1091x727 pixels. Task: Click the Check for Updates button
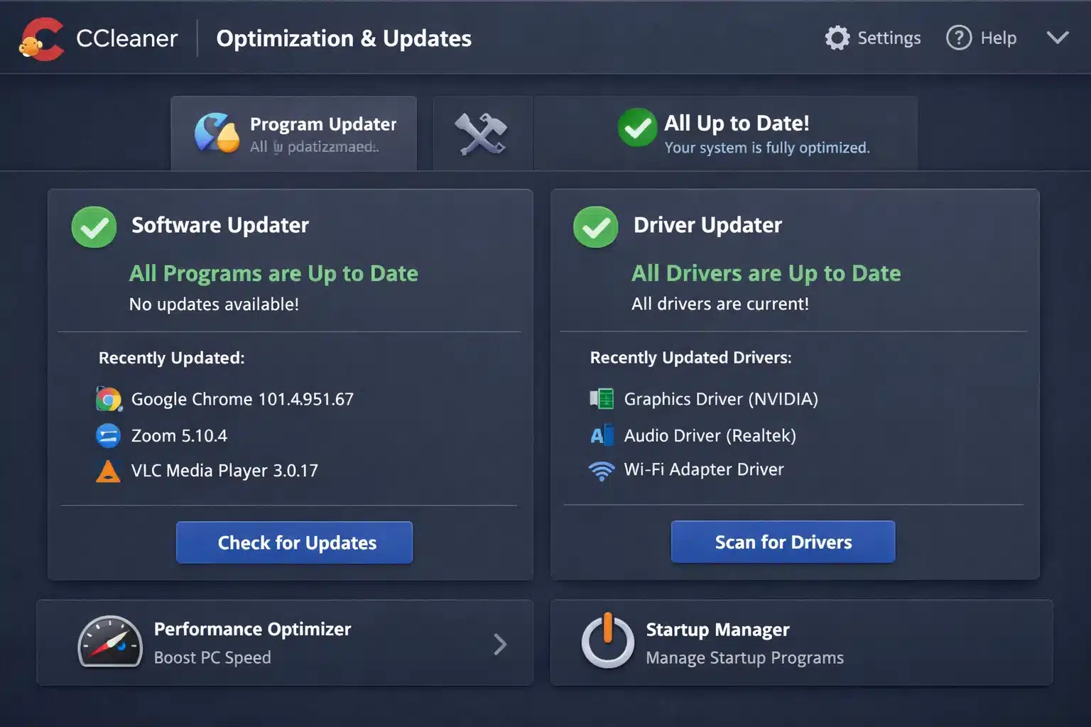pyautogui.click(x=294, y=542)
